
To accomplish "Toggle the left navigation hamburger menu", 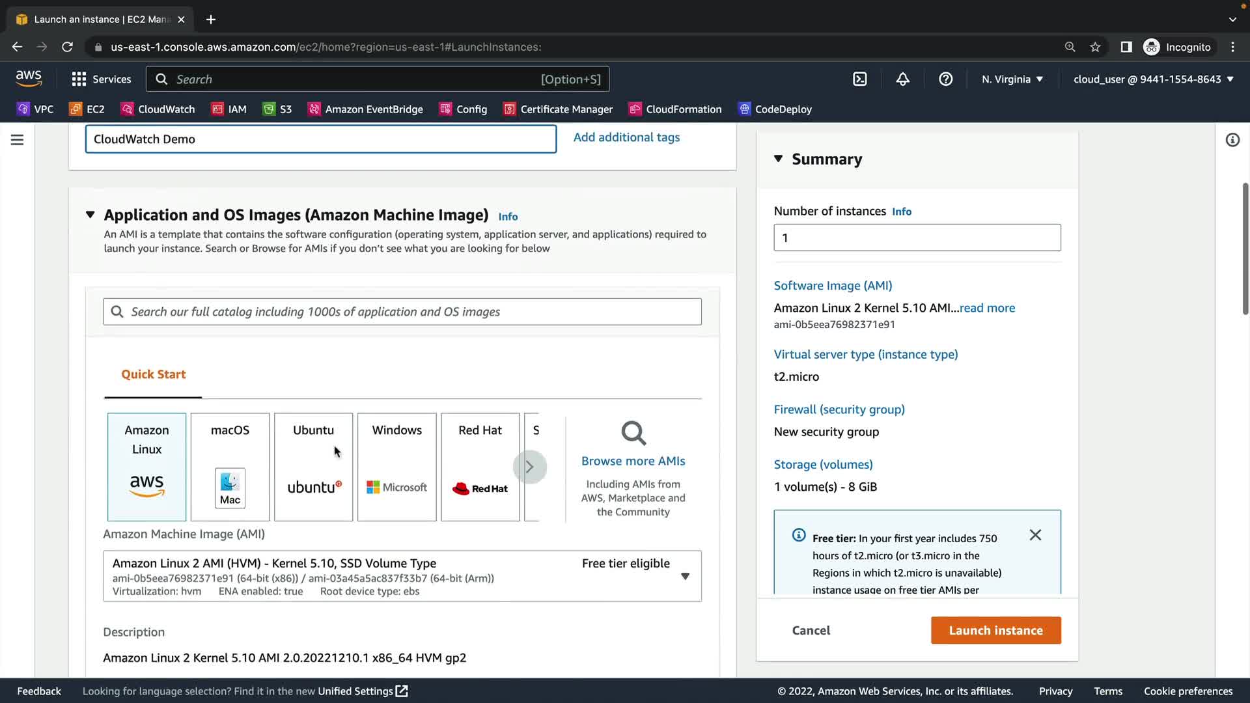I will coord(18,140).
